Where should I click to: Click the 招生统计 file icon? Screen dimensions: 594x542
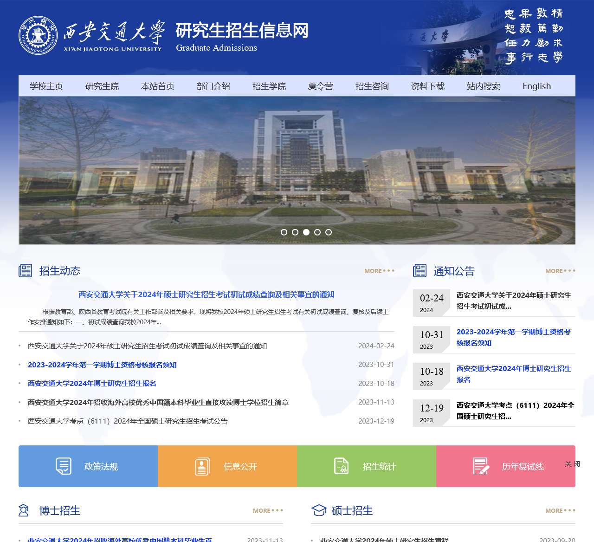pos(342,466)
